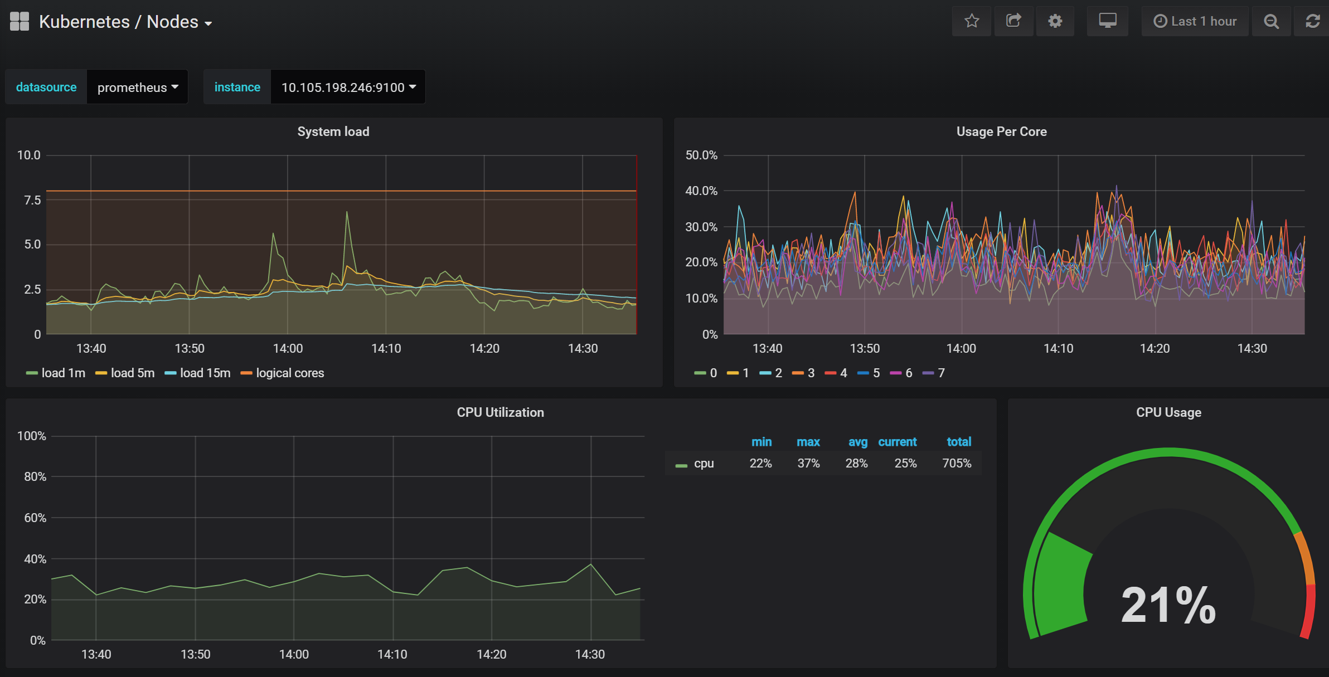Open the prometheus datasource dropdown
Screen dimensions: 1329x677
point(138,87)
